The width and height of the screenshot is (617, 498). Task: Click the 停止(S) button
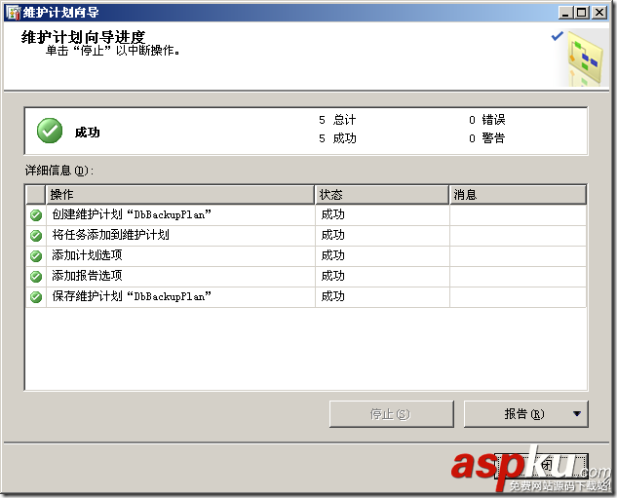point(392,414)
